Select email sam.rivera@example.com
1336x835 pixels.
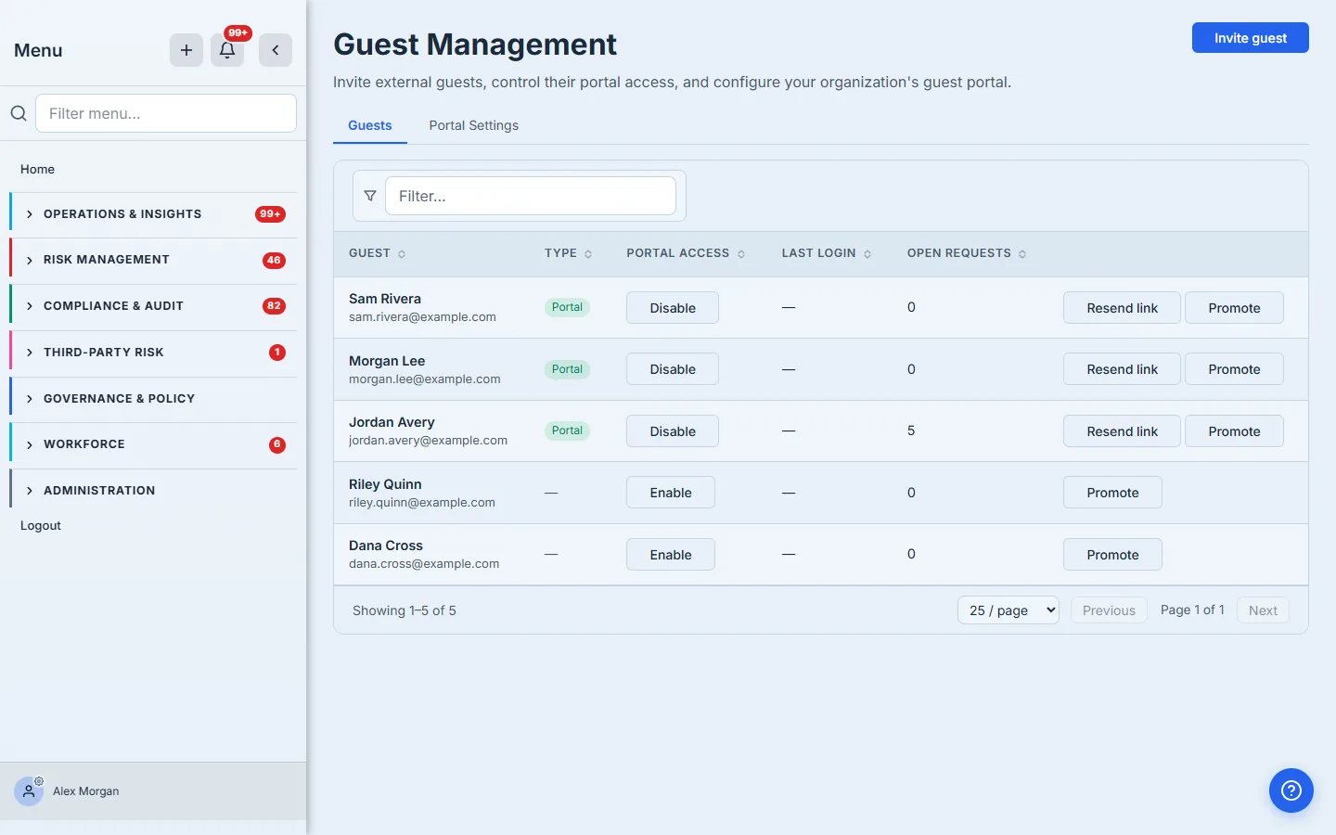422,317
